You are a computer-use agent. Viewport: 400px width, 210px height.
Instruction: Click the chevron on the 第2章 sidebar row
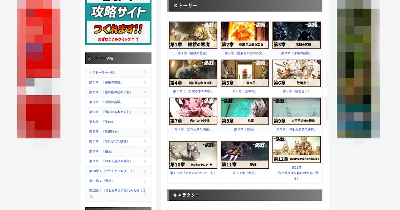click(145, 93)
